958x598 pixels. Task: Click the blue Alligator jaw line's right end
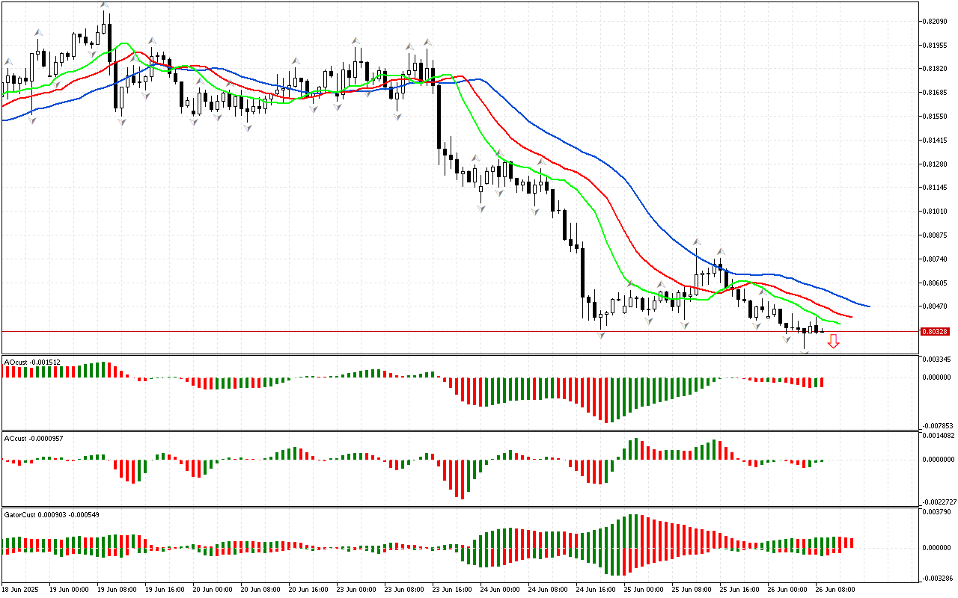[868, 306]
